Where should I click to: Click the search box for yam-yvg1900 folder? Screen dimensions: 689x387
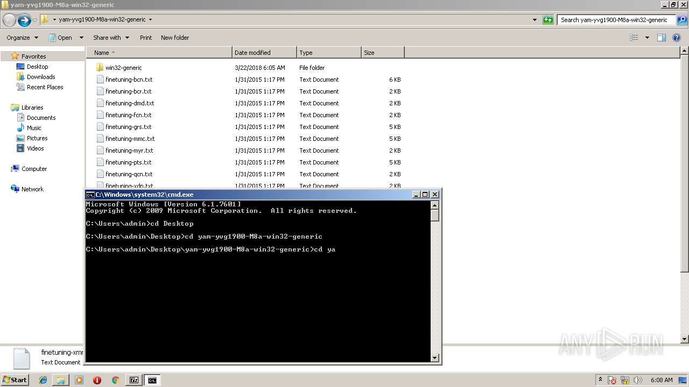(617, 20)
